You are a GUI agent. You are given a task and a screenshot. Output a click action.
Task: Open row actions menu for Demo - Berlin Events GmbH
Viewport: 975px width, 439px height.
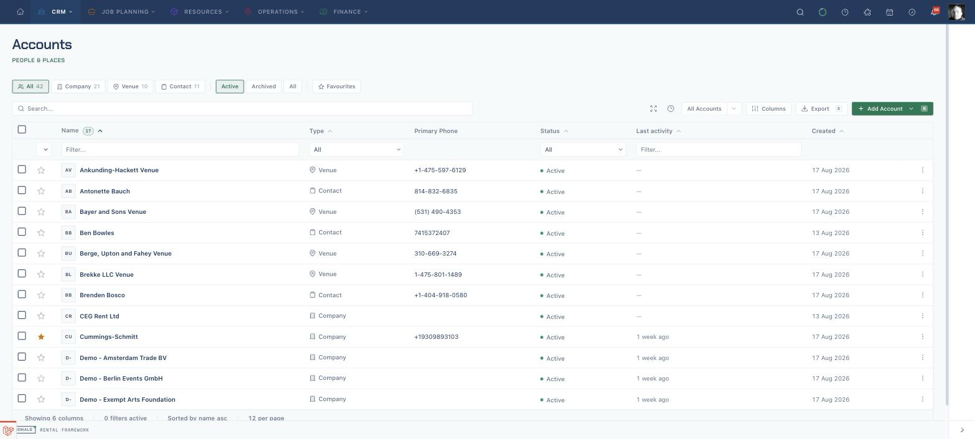(x=923, y=378)
